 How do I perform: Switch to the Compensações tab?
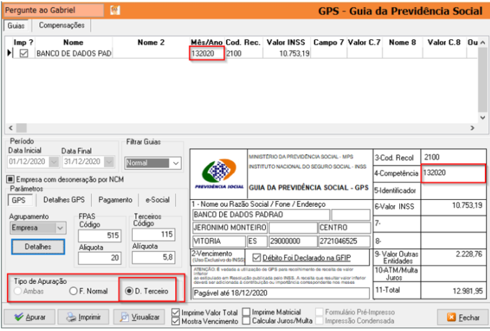62,25
